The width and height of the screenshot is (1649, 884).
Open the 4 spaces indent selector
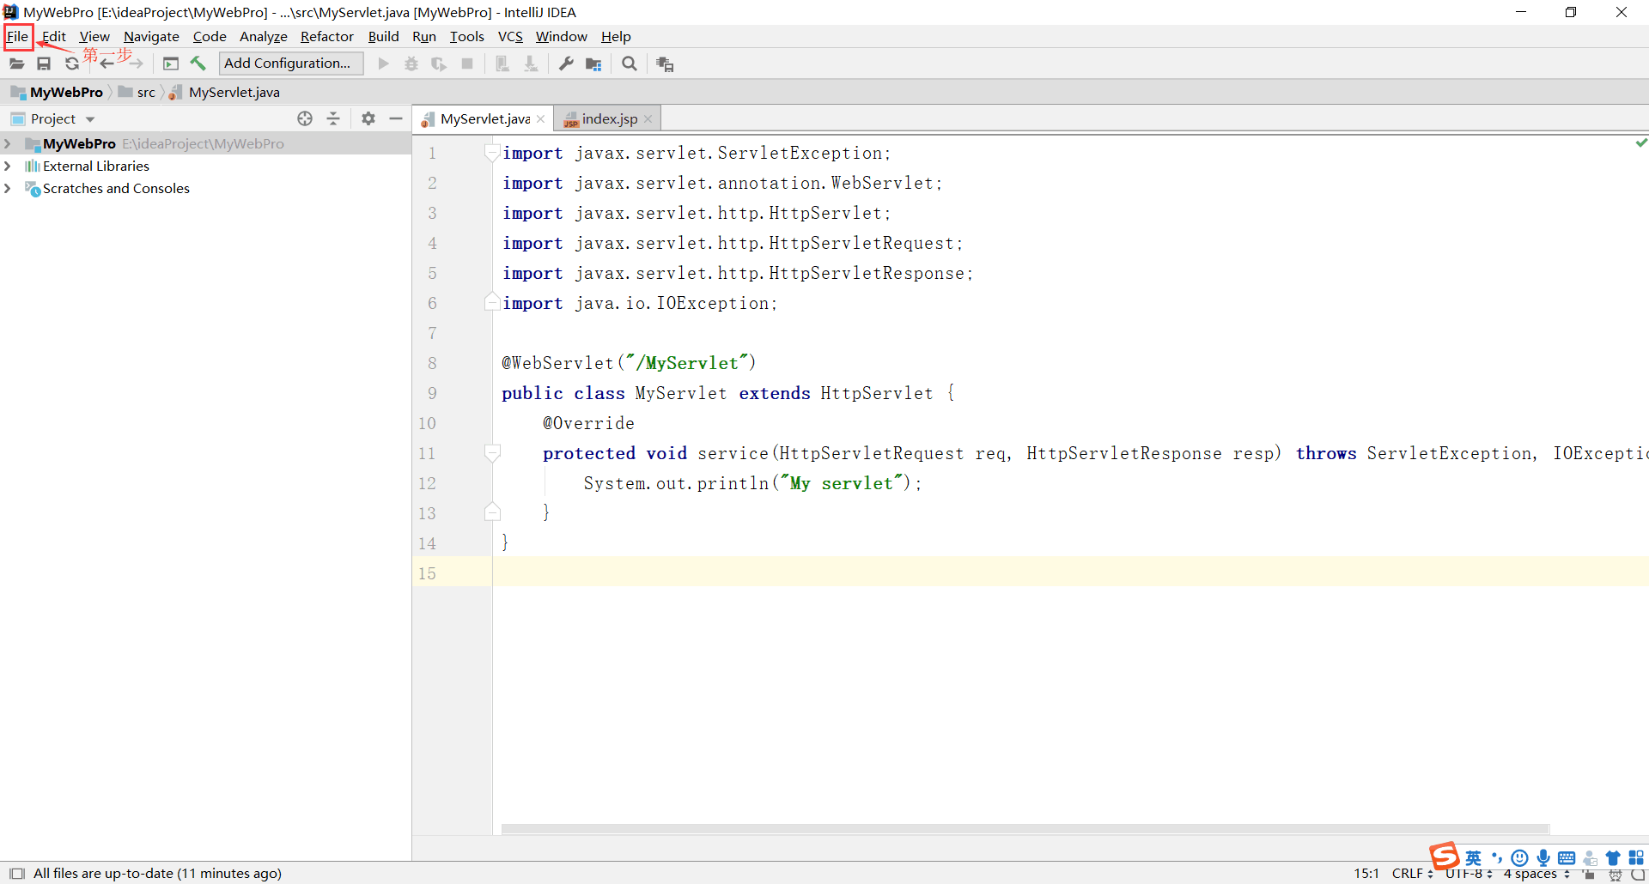1536,874
